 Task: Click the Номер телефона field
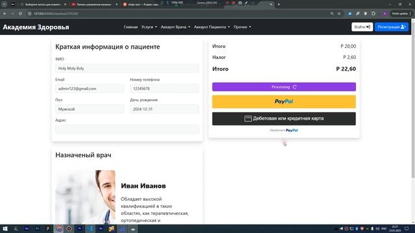coord(164,89)
